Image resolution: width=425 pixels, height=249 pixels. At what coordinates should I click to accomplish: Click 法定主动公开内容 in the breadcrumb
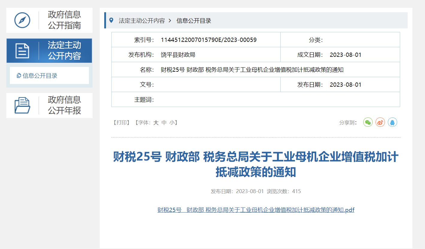point(142,21)
